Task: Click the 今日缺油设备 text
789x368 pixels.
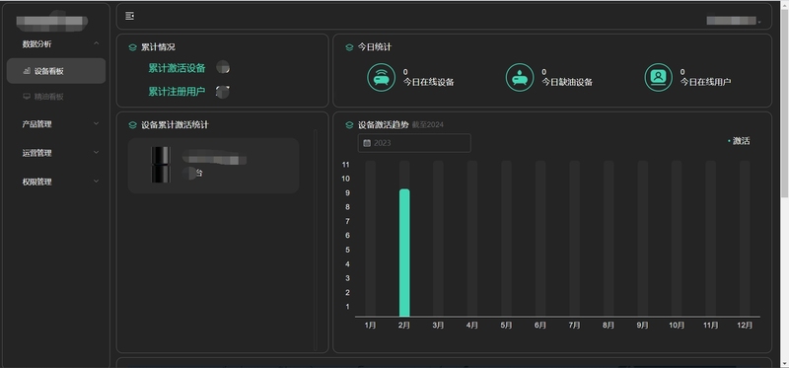Action: pyautogui.click(x=567, y=82)
